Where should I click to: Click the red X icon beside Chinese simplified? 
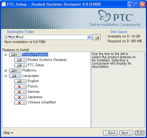19,102
